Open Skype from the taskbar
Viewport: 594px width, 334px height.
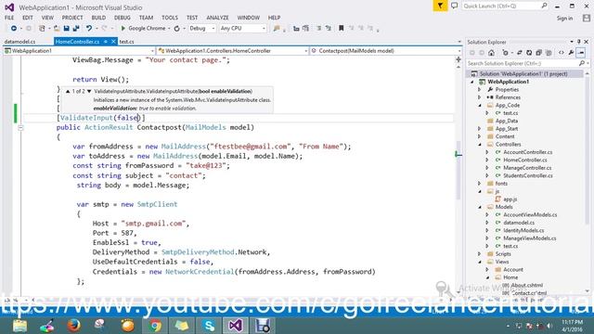(x=209, y=326)
